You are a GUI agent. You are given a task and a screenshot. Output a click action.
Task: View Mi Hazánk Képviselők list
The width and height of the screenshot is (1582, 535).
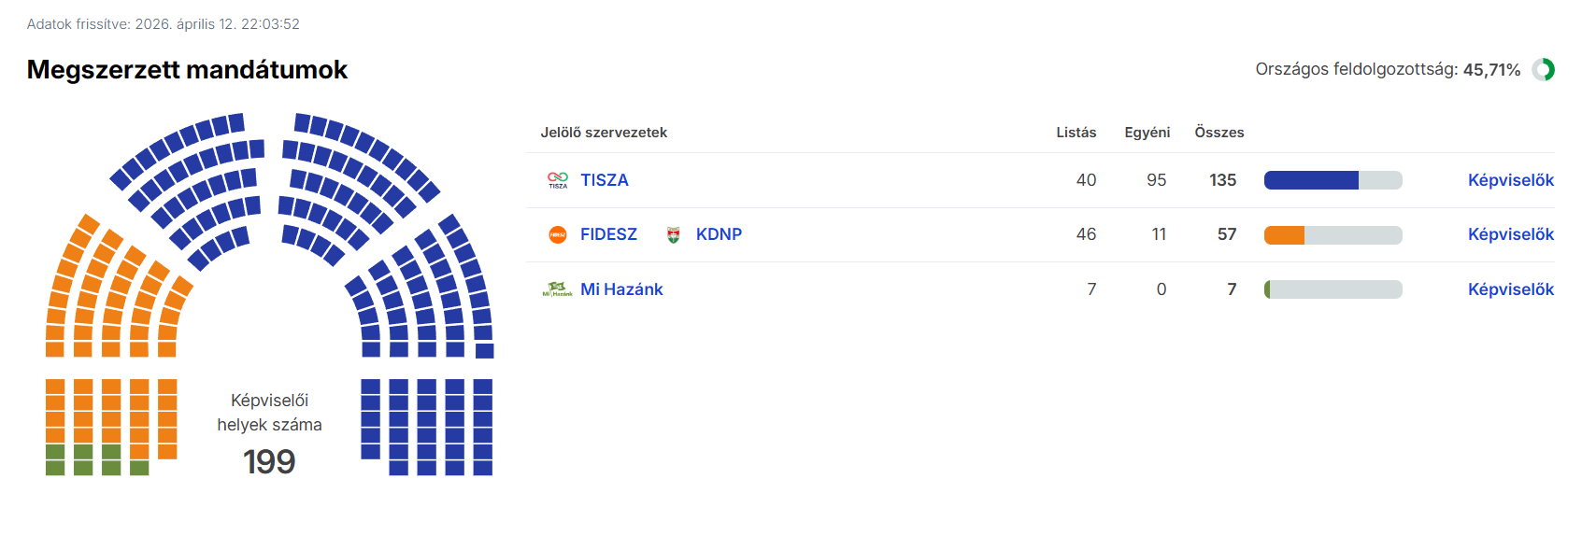tap(1510, 289)
